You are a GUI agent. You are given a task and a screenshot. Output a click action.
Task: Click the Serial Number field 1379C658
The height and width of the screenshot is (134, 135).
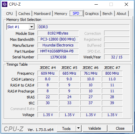click(58, 57)
